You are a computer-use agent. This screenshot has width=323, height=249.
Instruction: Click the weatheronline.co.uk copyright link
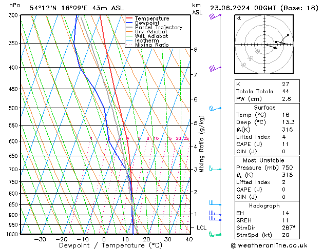pos(269,245)
